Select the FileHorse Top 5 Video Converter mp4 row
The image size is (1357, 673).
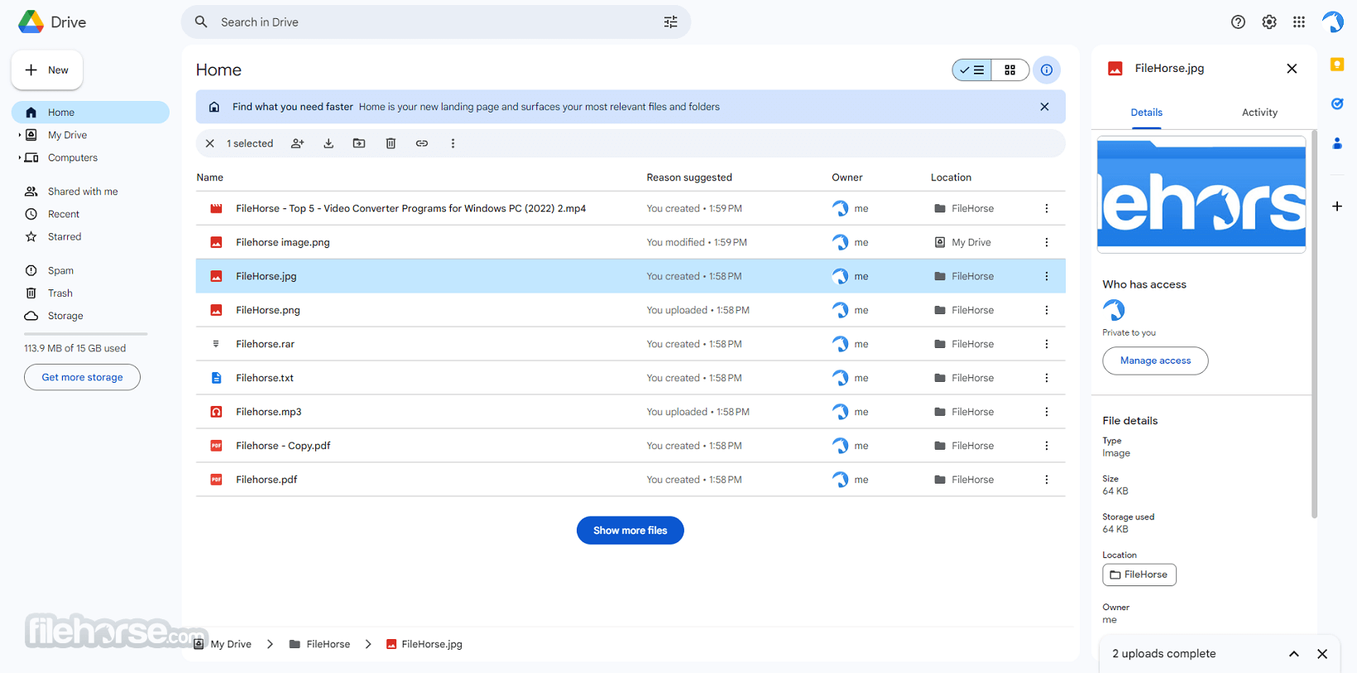[631, 208]
